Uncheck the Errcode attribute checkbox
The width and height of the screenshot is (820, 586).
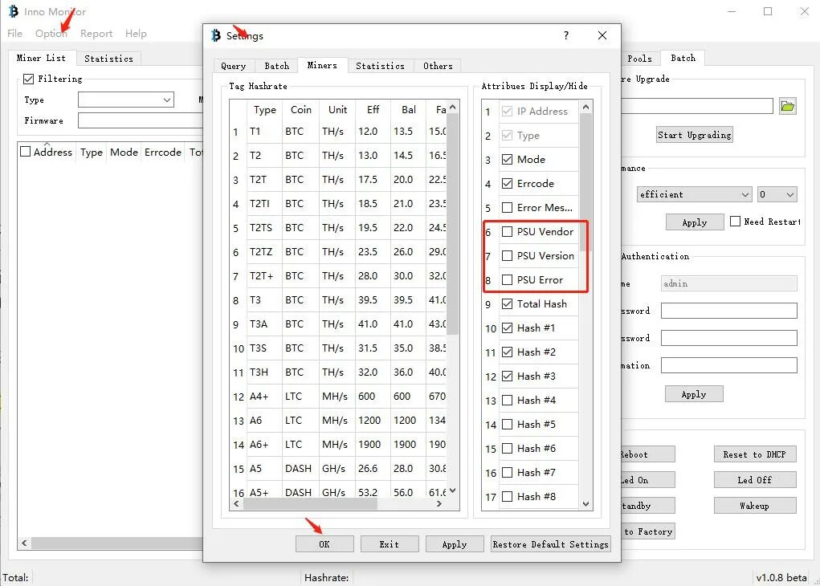[x=507, y=184]
